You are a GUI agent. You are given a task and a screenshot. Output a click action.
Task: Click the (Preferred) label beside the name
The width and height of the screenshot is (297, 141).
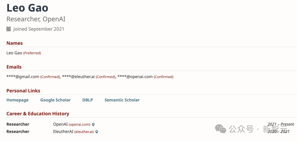click(32, 53)
